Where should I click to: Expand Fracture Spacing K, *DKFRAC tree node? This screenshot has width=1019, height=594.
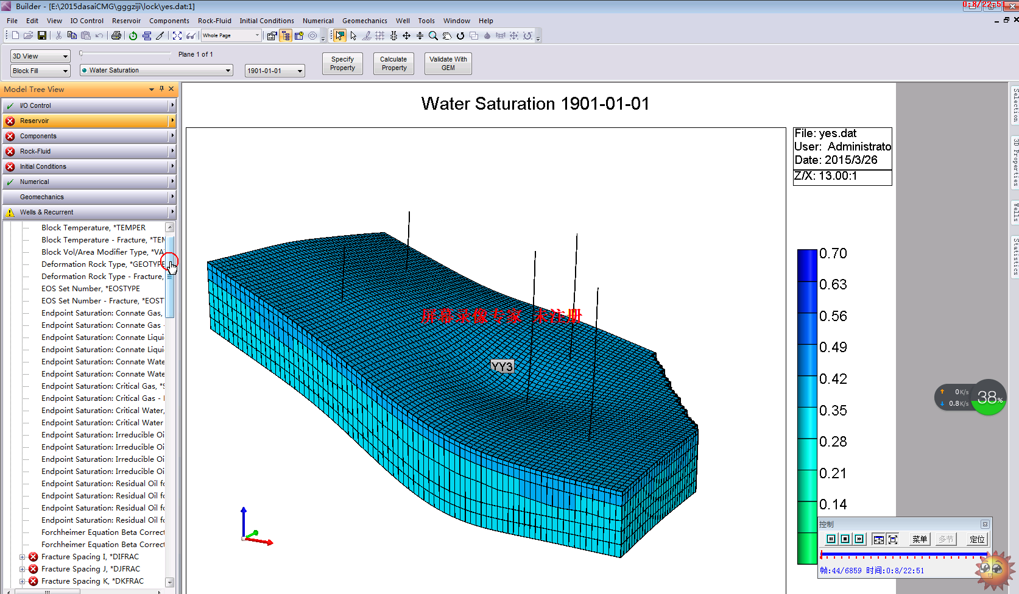coord(23,581)
